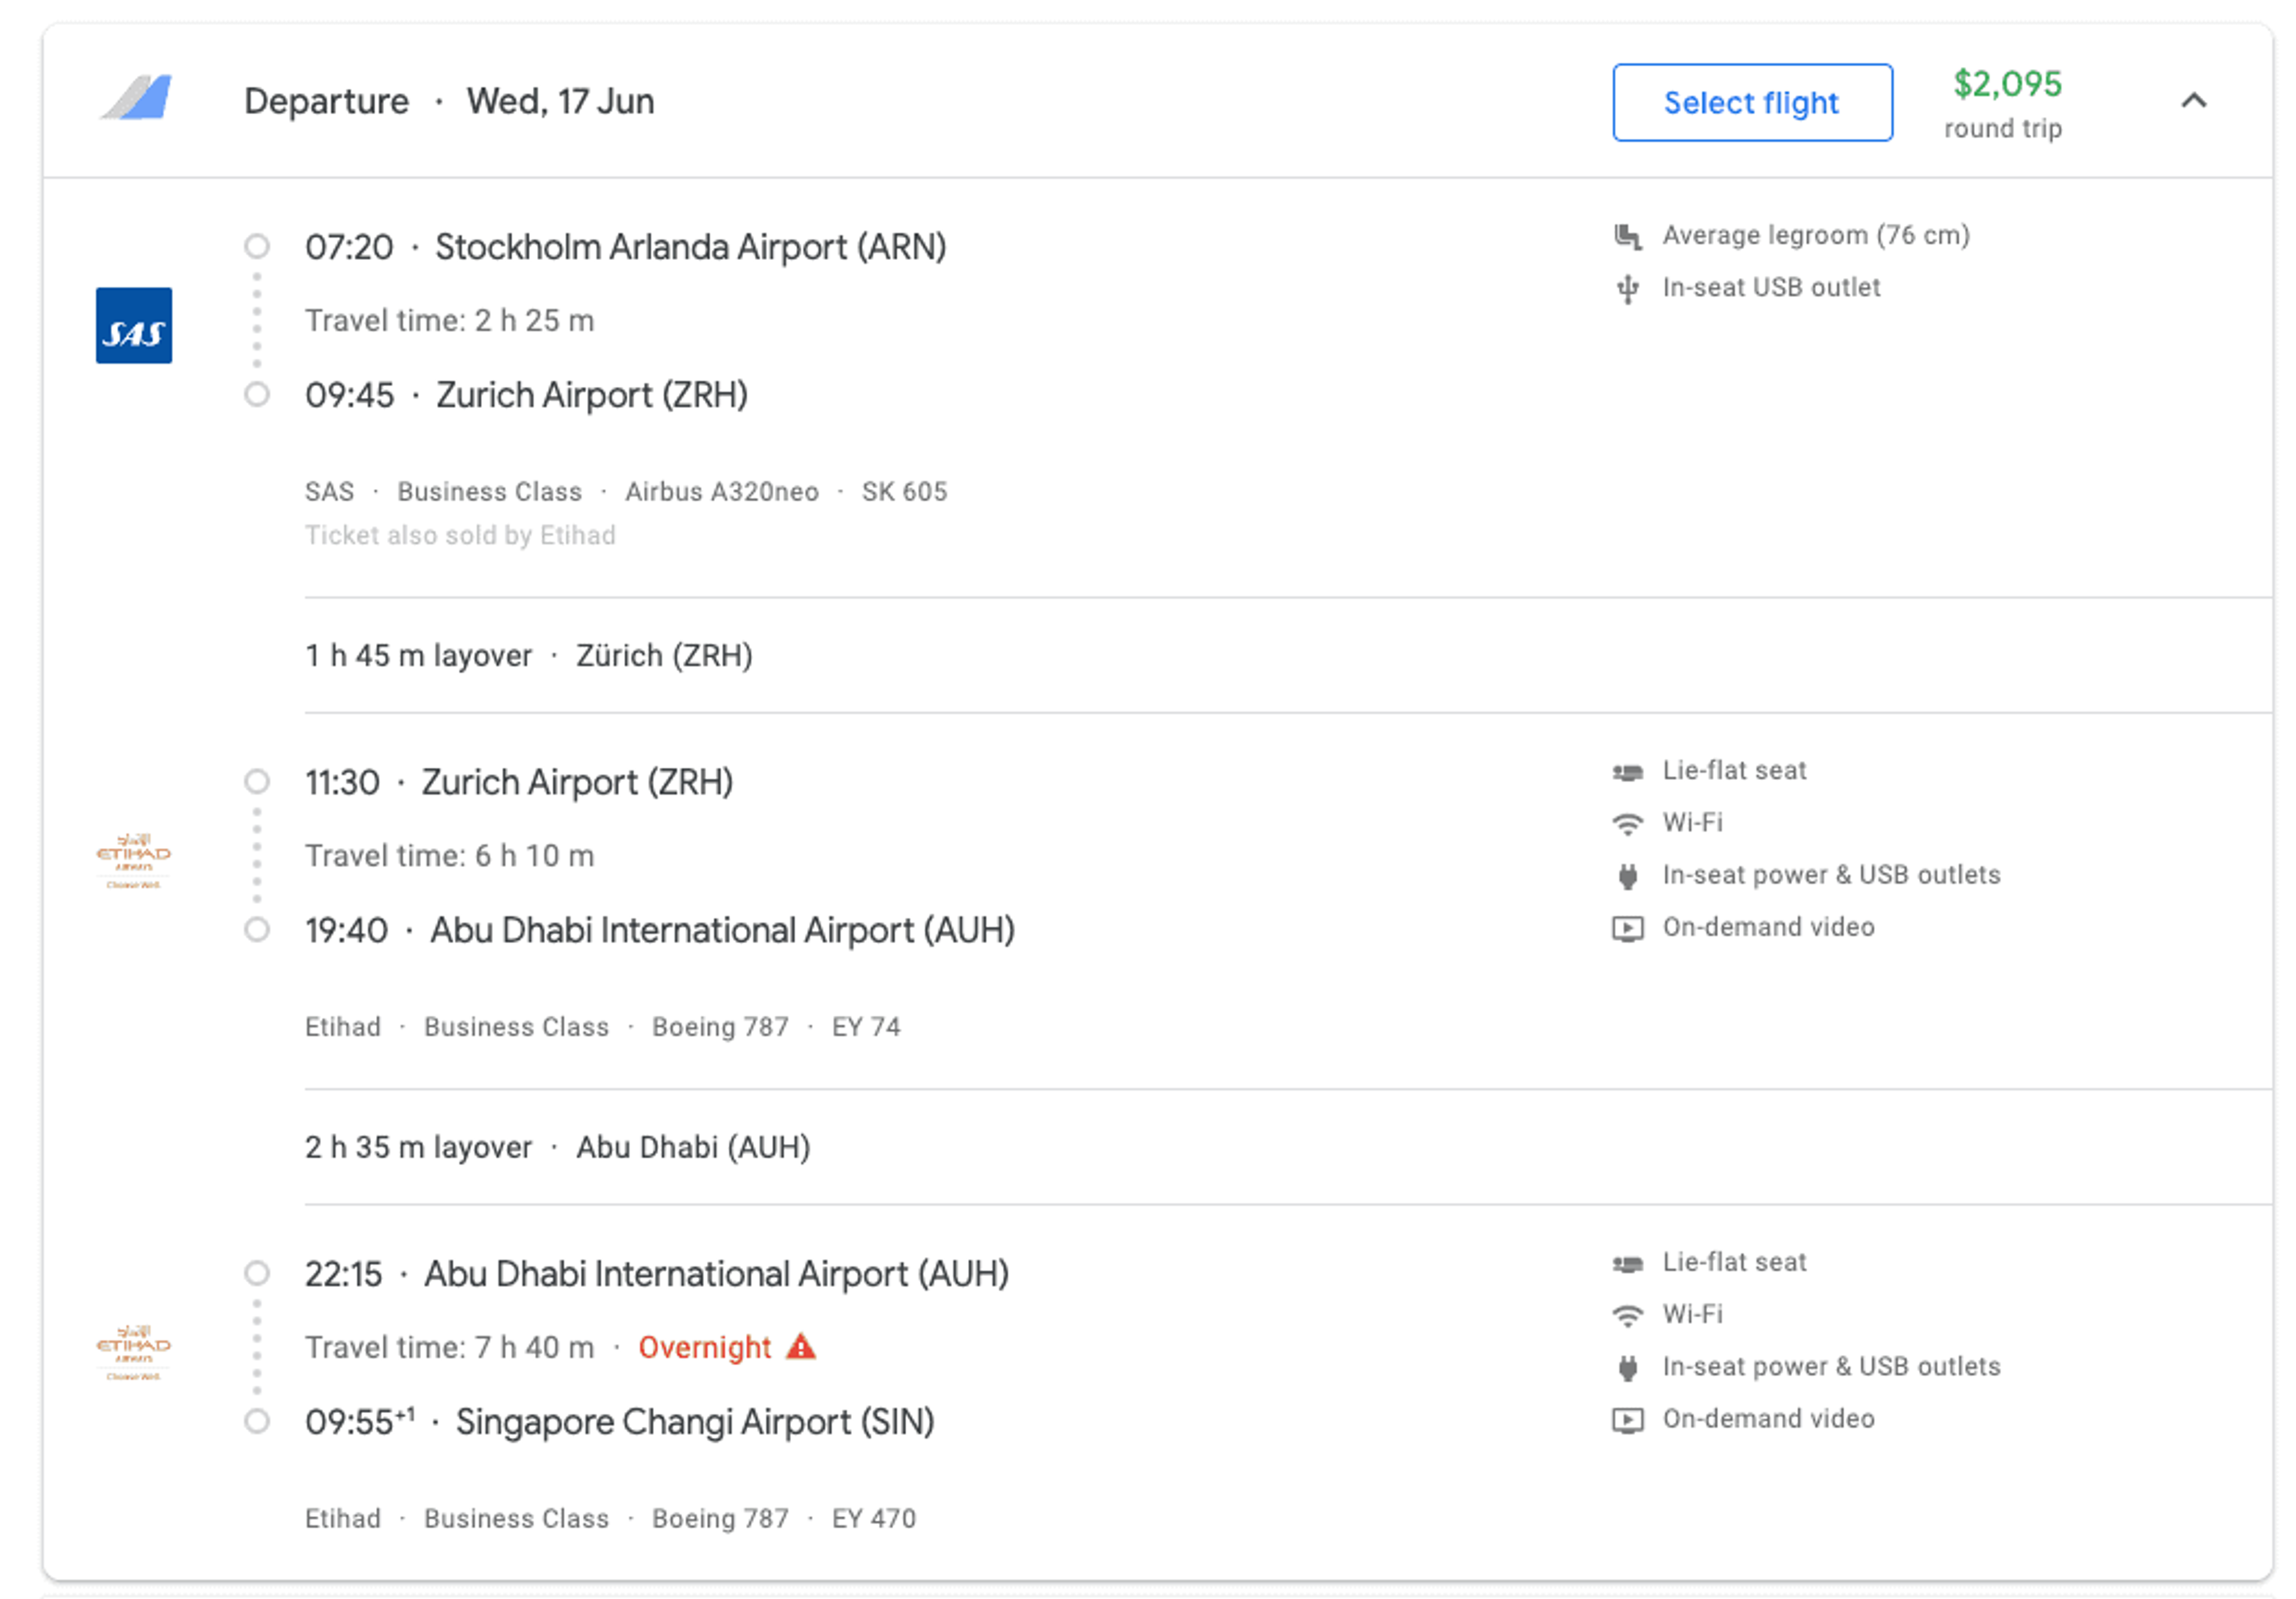Click the 2 h 35 m Abu Dhabi layover row
The width and height of the screenshot is (2296, 1599).
(557, 1147)
